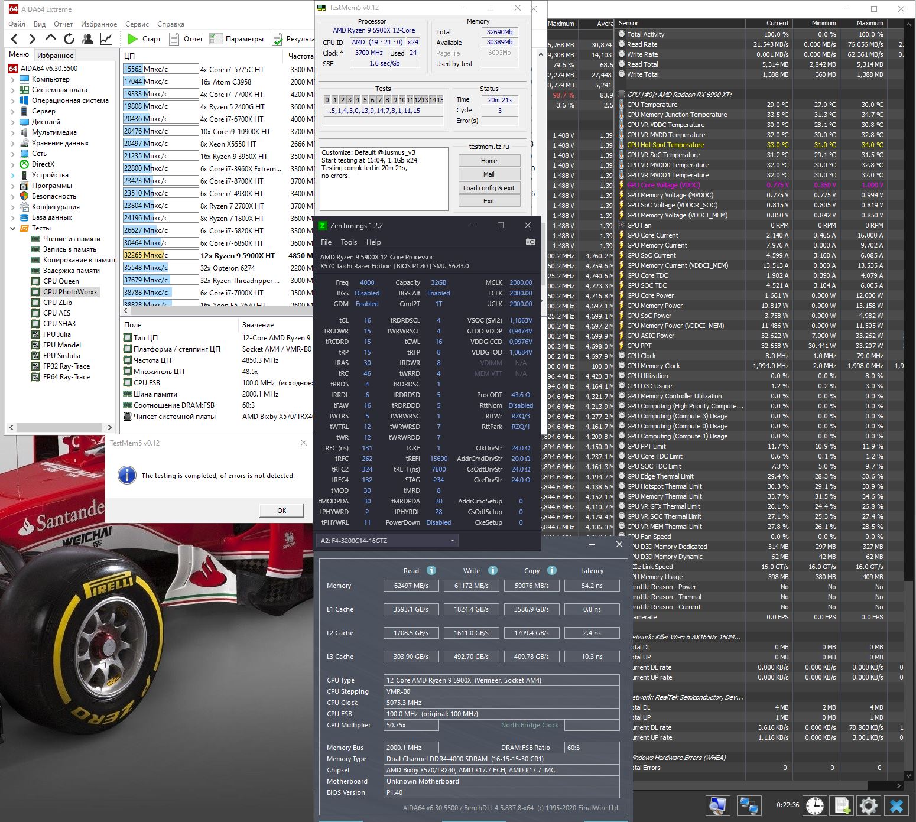
Task: Expand the База данных tree node
Action: pyautogui.click(x=13, y=217)
